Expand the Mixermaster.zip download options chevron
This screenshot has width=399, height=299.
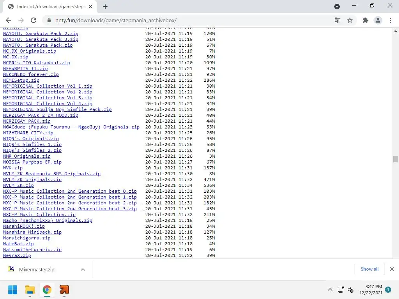click(83, 269)
